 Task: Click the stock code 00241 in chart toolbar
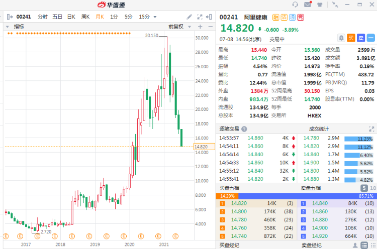(x=24, y=17)
